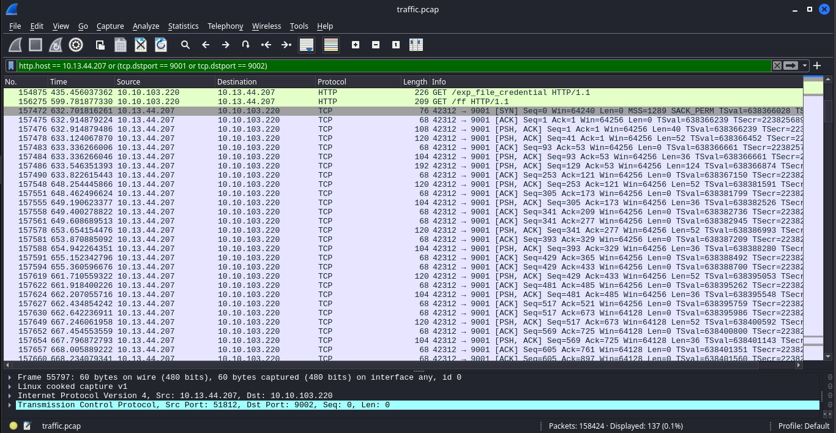The height and width of the screenshot is (433, 836).
Task: Expand Transmission Control Protocol details
Action: click(x=10, y=405)
